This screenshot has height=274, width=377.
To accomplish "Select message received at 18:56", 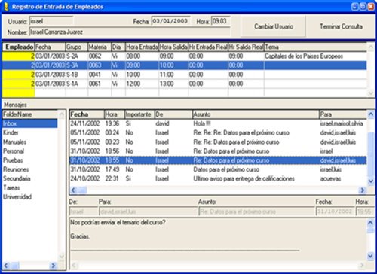I will [218, 151].
